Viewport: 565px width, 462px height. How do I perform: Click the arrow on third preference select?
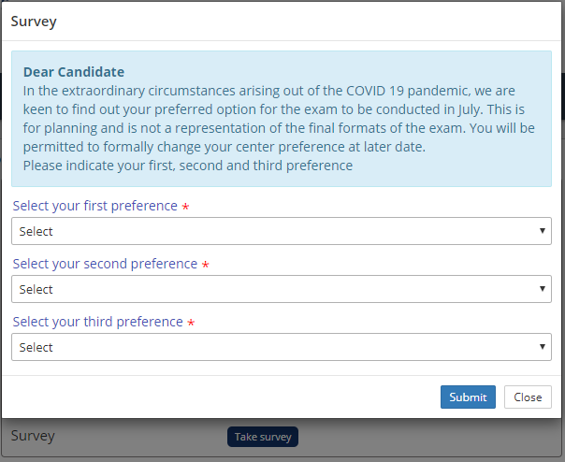pos(543,347)
